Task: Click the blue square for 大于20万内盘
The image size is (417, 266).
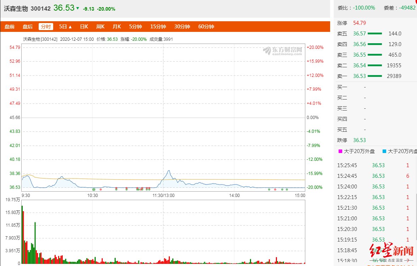Action: point(384,151)
